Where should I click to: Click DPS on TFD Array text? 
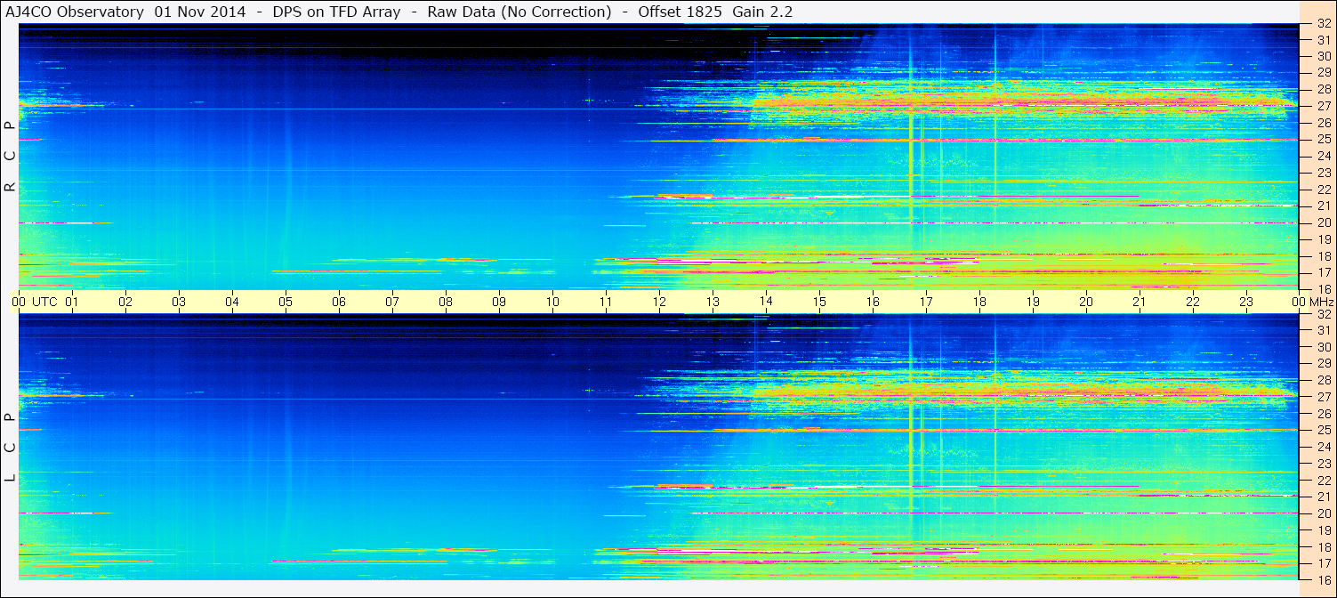pyautogui.click(x=337, y=12)
